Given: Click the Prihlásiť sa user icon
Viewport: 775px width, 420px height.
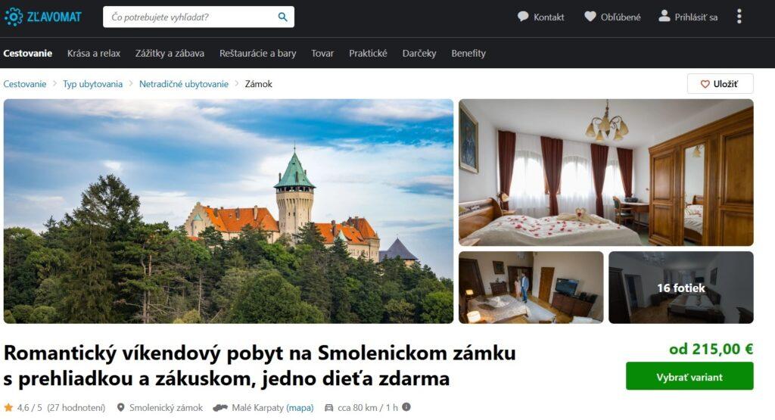Looking at the screenshot, I should pyautogui.click(x=665, y=17).
